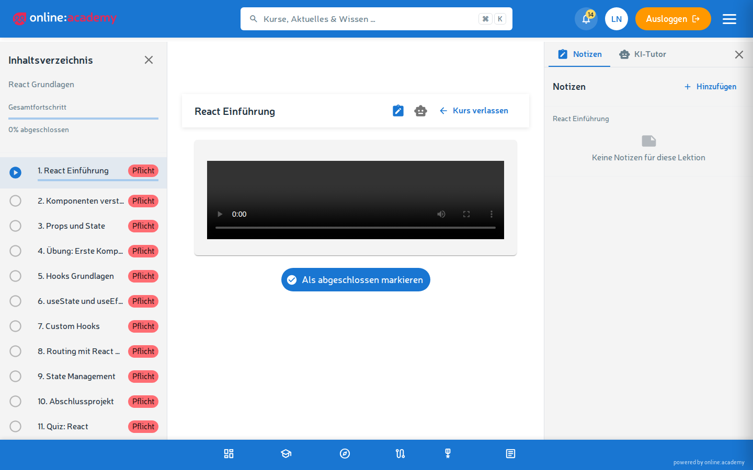Click the search magnifier icon
Screen dimensions: 753x470
pos(253,19)
